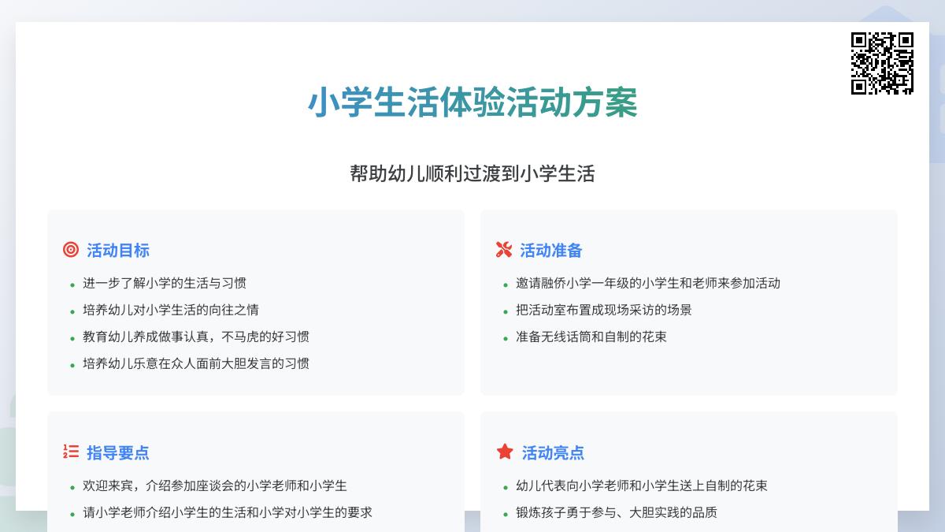Image resolution: width=945 pixels, height=532 pixels.
Task: Click the line 准备无线话筒和自制的花束
Action: coord(591,337)
